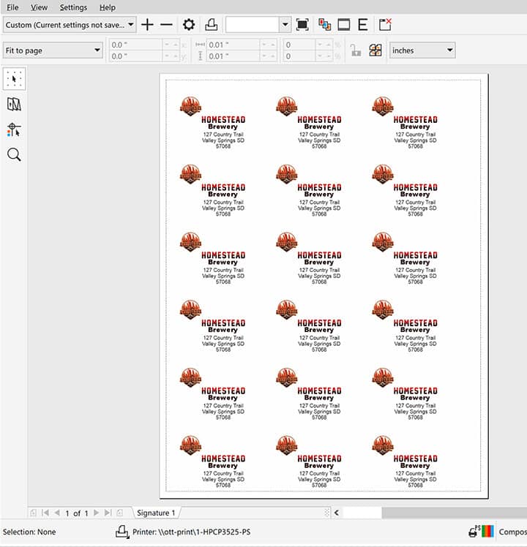The height and width of the screenshot is (547, 527).
Task: Open the Fit to page dropdown
Action: [53, 50]
